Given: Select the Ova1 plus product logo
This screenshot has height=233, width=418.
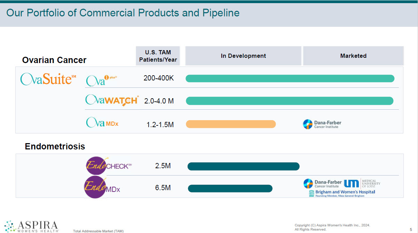Looking at the screenshot, I should (x=101, y=80).
